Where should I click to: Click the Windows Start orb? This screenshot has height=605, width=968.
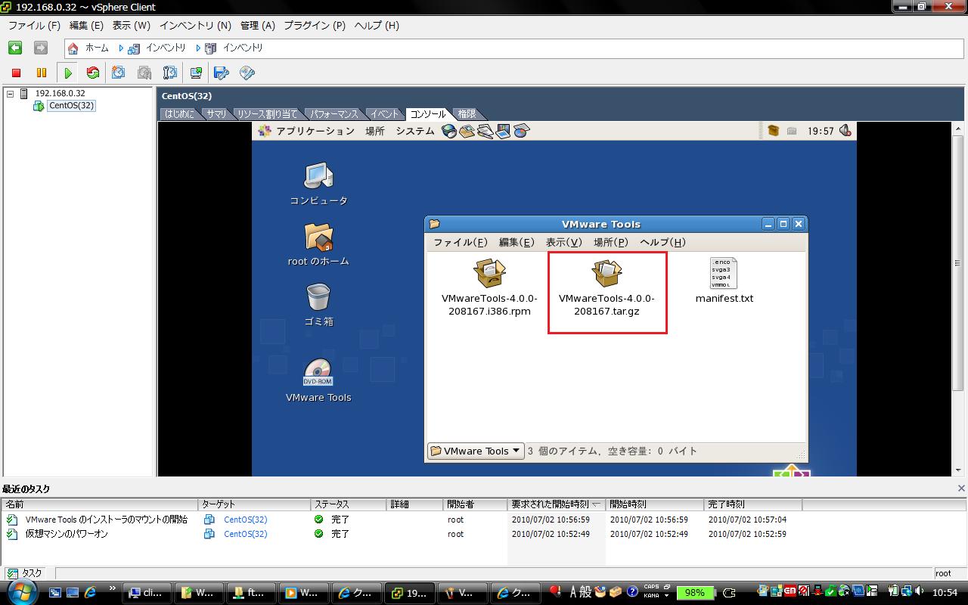click(22, 592)
